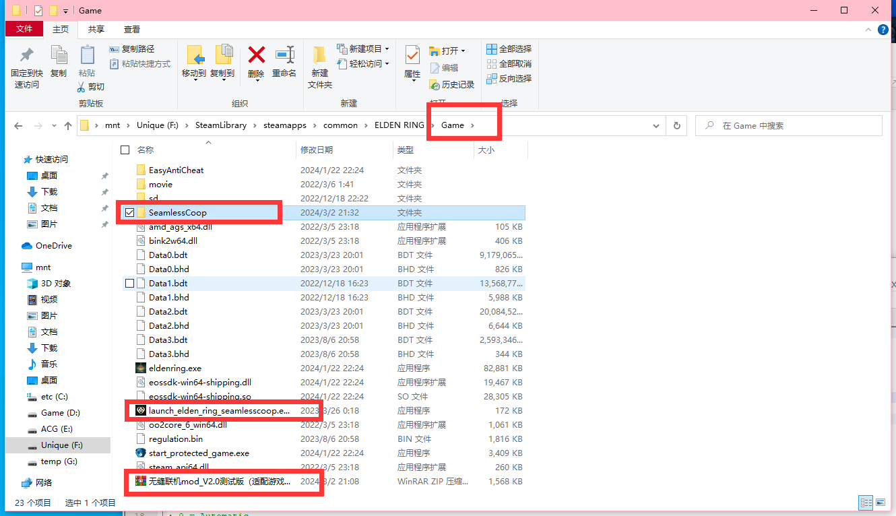Select the eldenring.exe file

pos(174,368)
